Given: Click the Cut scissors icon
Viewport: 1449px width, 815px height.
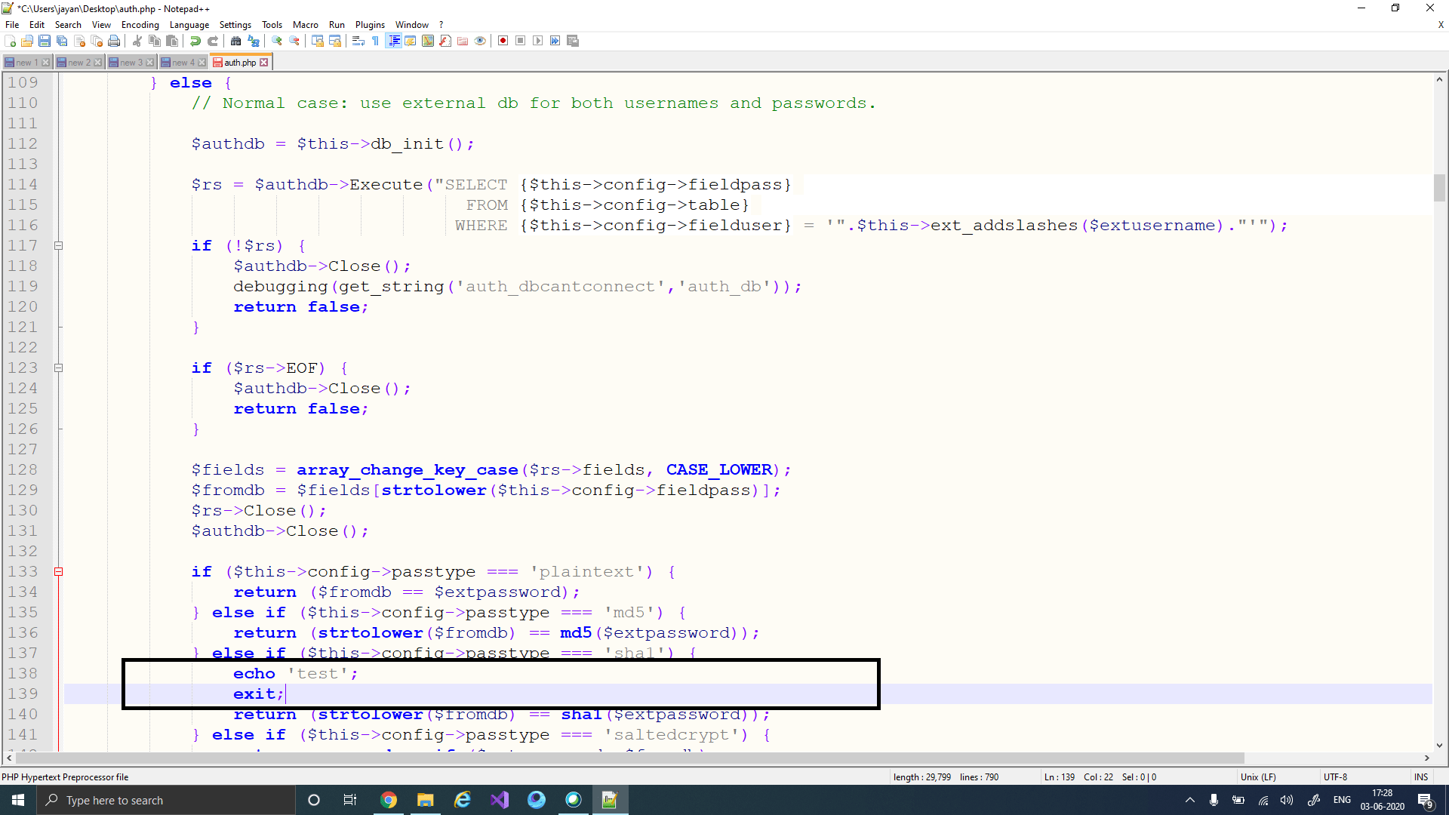Looking at the screenshot, I should click(x=137, y=41).
